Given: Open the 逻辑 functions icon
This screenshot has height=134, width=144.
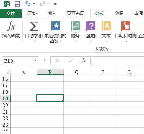Looking at the screenshot, I should pos(91,26).
